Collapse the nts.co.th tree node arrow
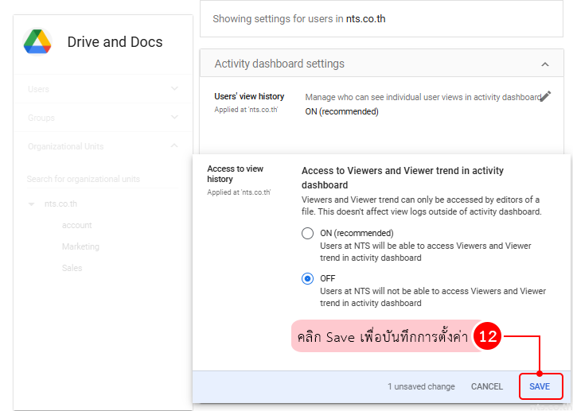 (32, 204)
